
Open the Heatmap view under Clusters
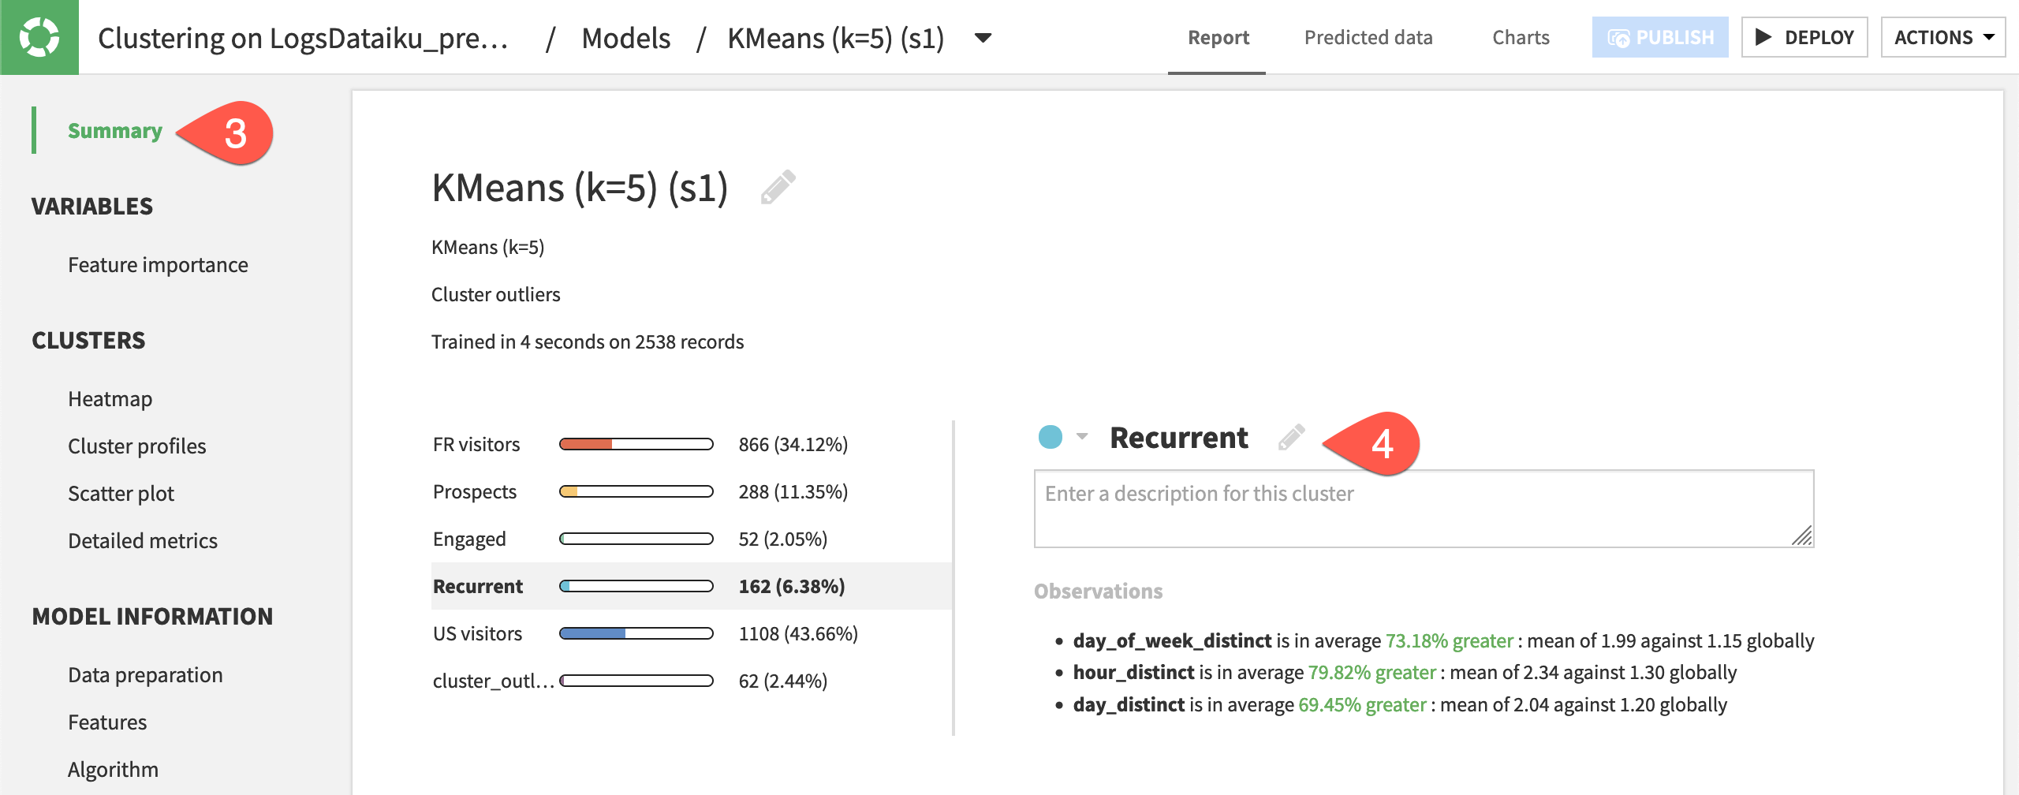[110, 398]
